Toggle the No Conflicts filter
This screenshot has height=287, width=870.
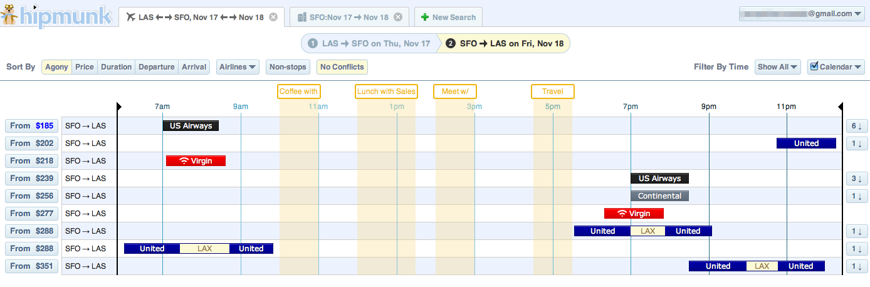pyautogui.click(x=342, y=67)
